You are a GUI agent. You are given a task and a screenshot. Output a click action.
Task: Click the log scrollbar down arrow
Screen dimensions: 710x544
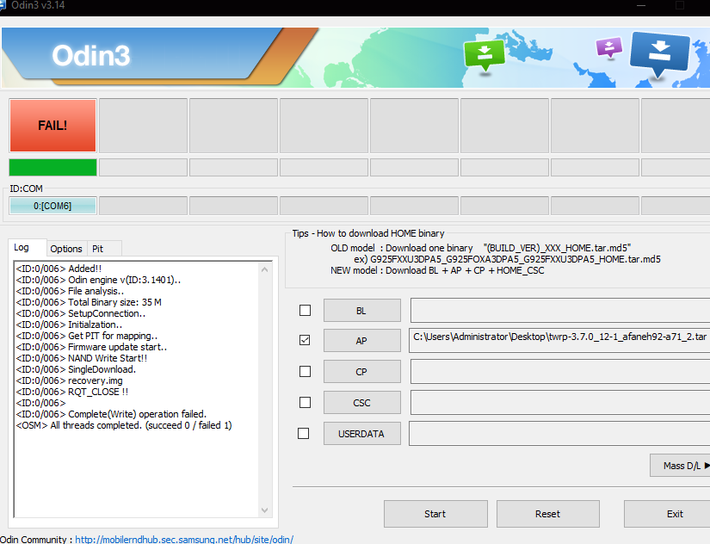(x=265, y=510)
